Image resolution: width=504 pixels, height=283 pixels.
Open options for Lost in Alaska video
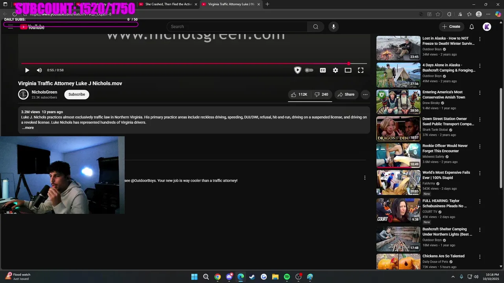click(x=480, y=39)
